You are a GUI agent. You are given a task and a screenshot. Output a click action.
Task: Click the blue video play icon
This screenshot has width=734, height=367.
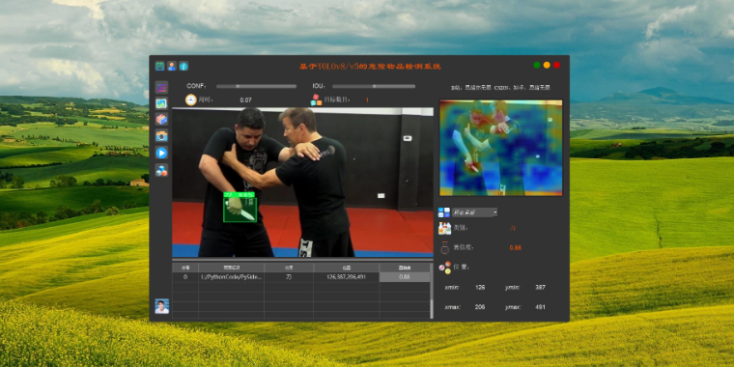(x=161, y=153)
